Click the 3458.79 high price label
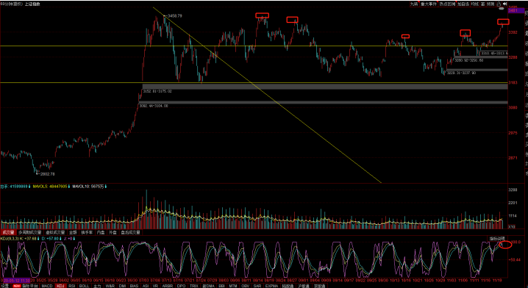 175,16
